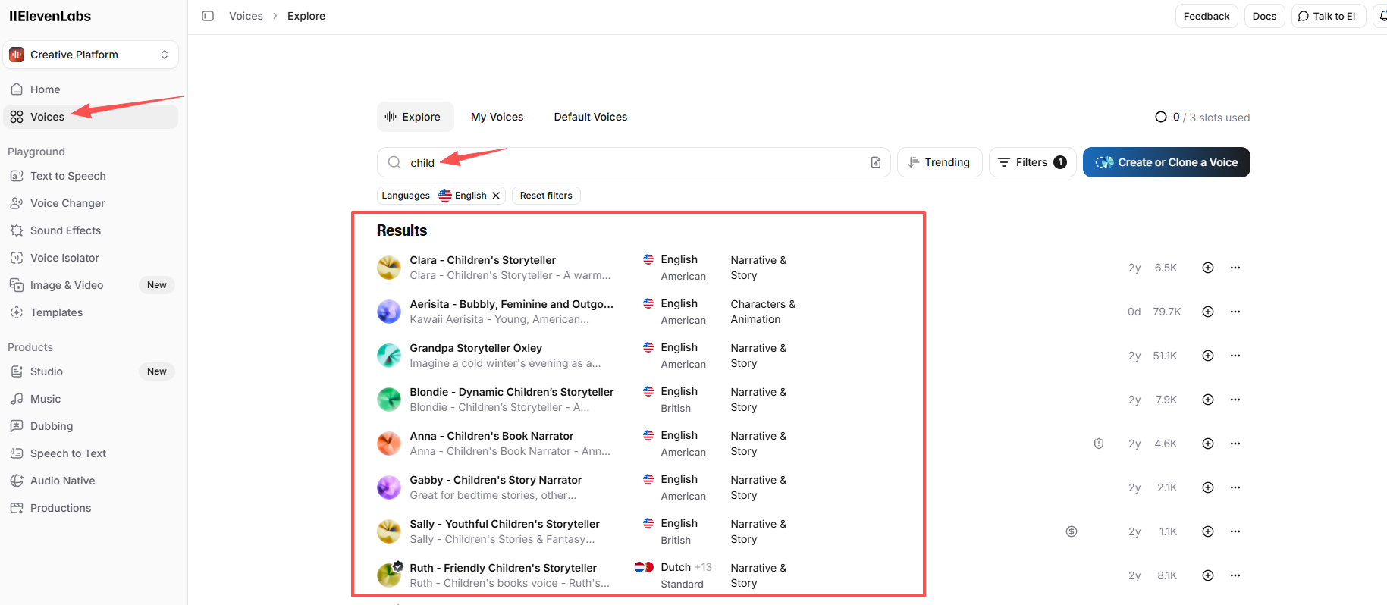The image size is (1387, 605).
Task: Click the sidebar collapse icon
Action: pyautogui.click(x=208, y=16)
